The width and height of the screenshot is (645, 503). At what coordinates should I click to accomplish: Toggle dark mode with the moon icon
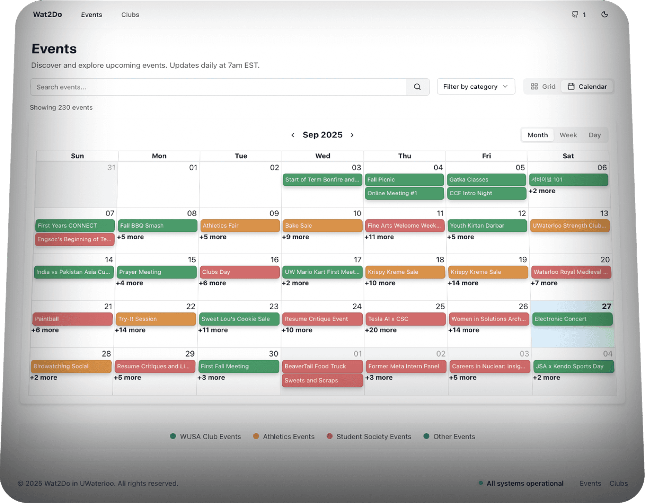pyautogui.click(x=604, y=15)
